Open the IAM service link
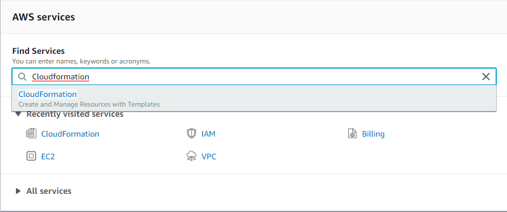 [209, 134]
